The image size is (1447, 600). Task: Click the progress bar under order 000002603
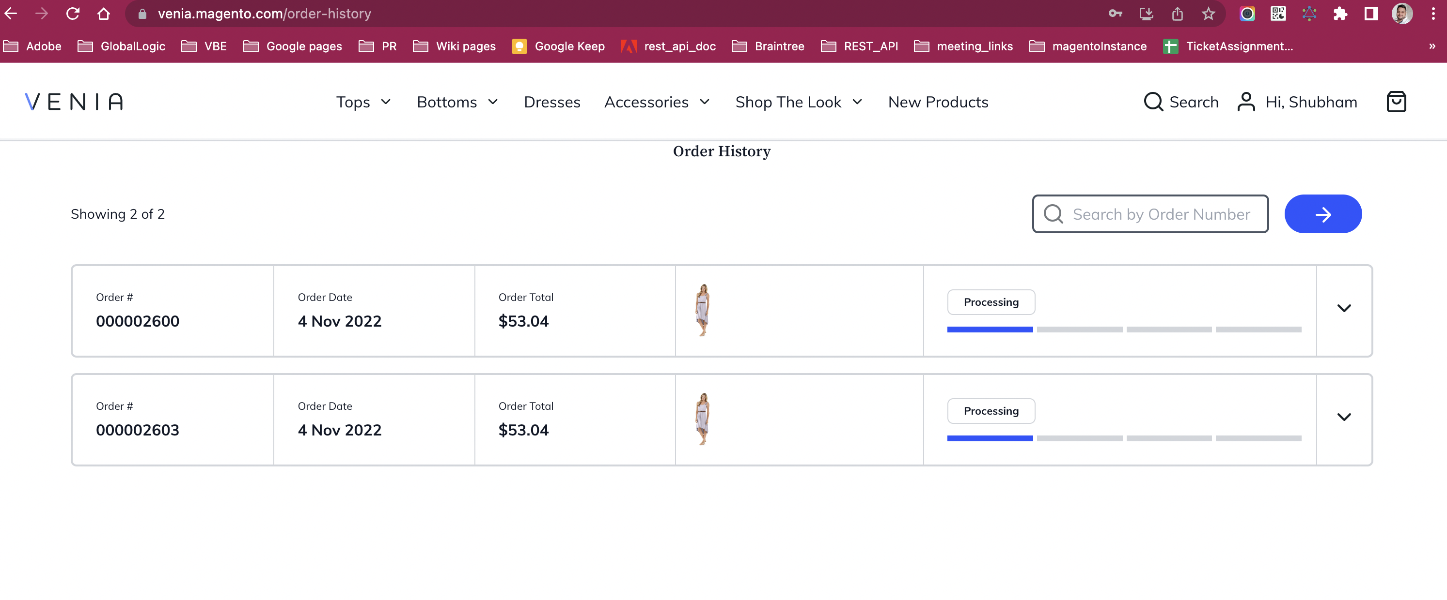coord(1123,438)
